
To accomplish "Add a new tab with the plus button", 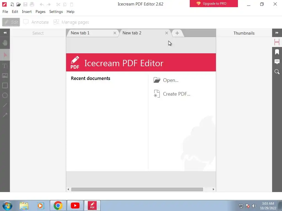I will point(177,33).
